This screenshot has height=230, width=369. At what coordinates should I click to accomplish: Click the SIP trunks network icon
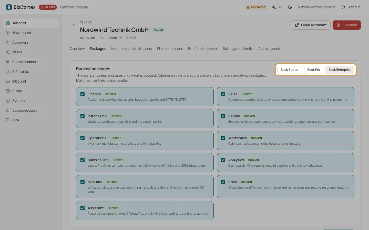coord(8,72)
